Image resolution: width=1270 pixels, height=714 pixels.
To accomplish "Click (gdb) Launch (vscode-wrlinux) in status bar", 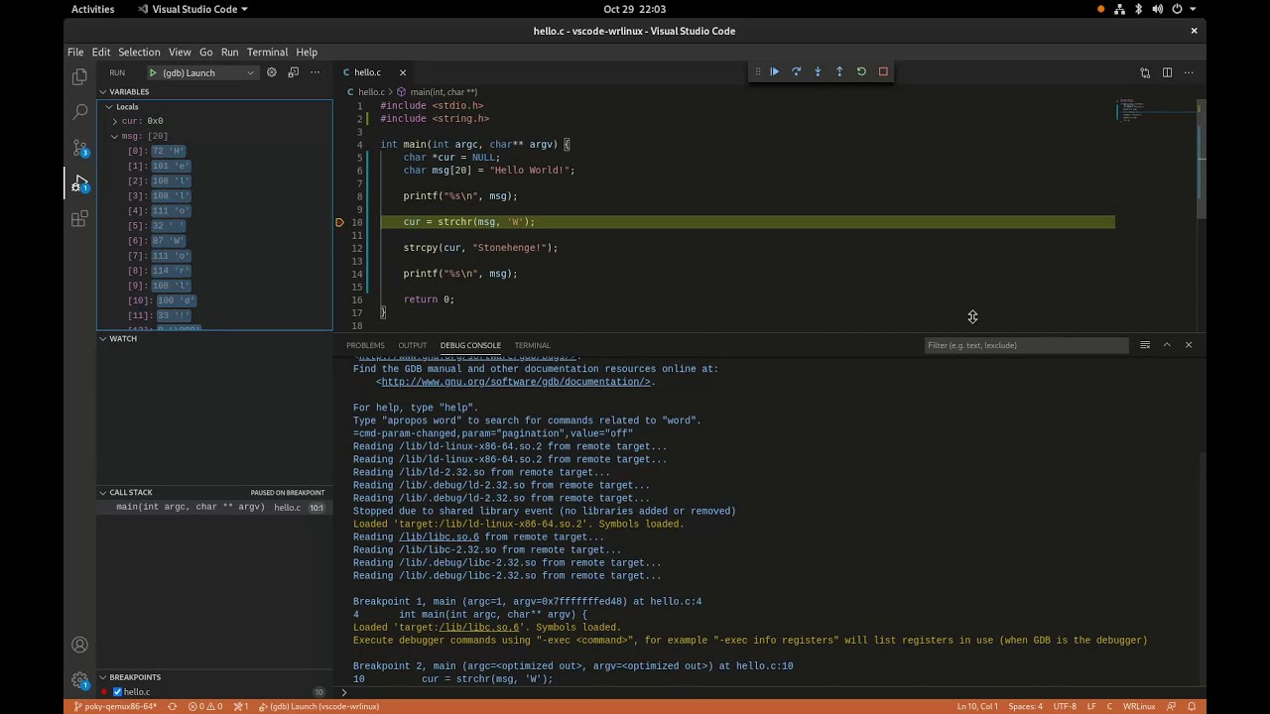I will pos(318,706).
